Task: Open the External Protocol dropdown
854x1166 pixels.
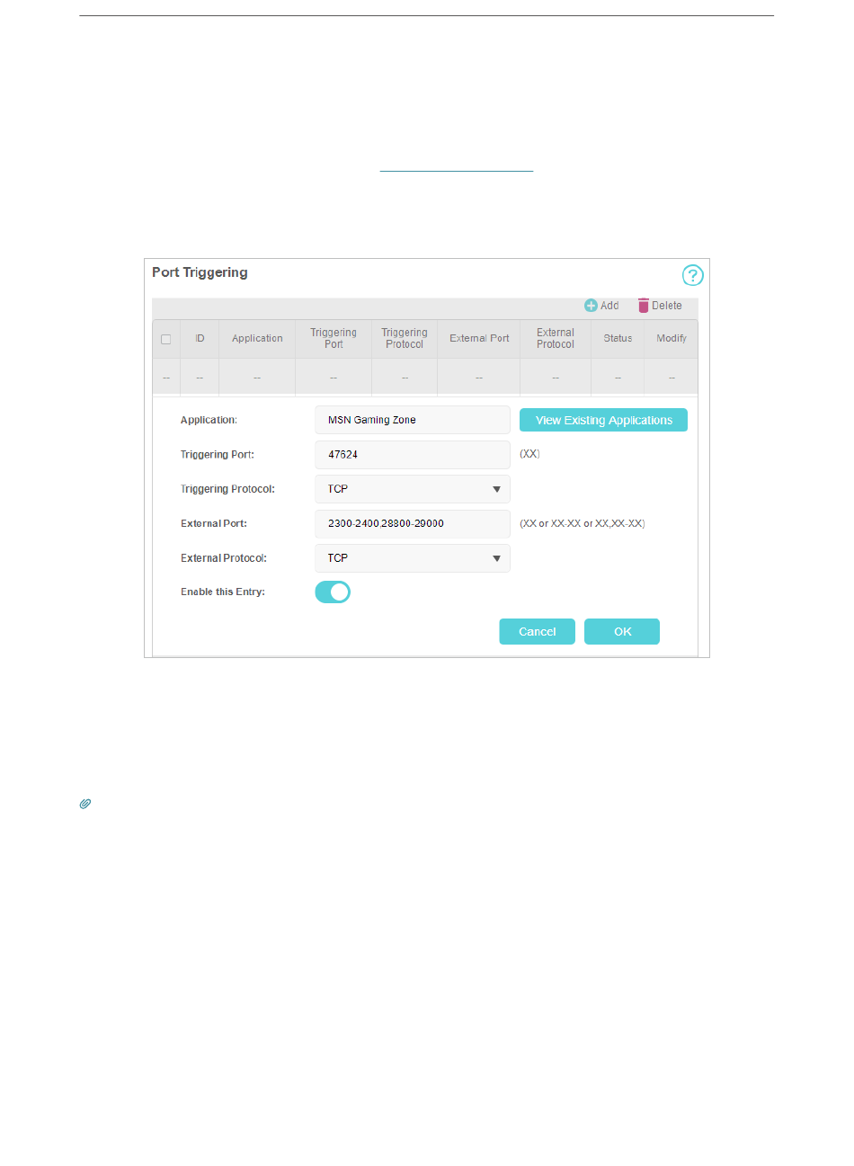Action: [x=413, y=558]
